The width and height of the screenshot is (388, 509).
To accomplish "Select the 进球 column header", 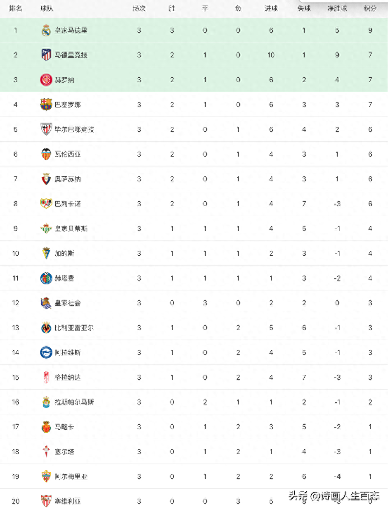I will click(x=271, y=8).
